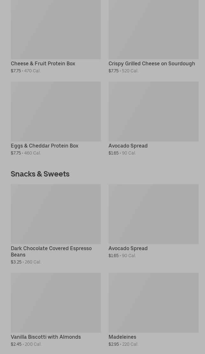Screen dimensions: 205x354
Task: Click Avocado Spread title above Snacks & Sweets heading
Action: pyautogui.click(x=128, y=146)
